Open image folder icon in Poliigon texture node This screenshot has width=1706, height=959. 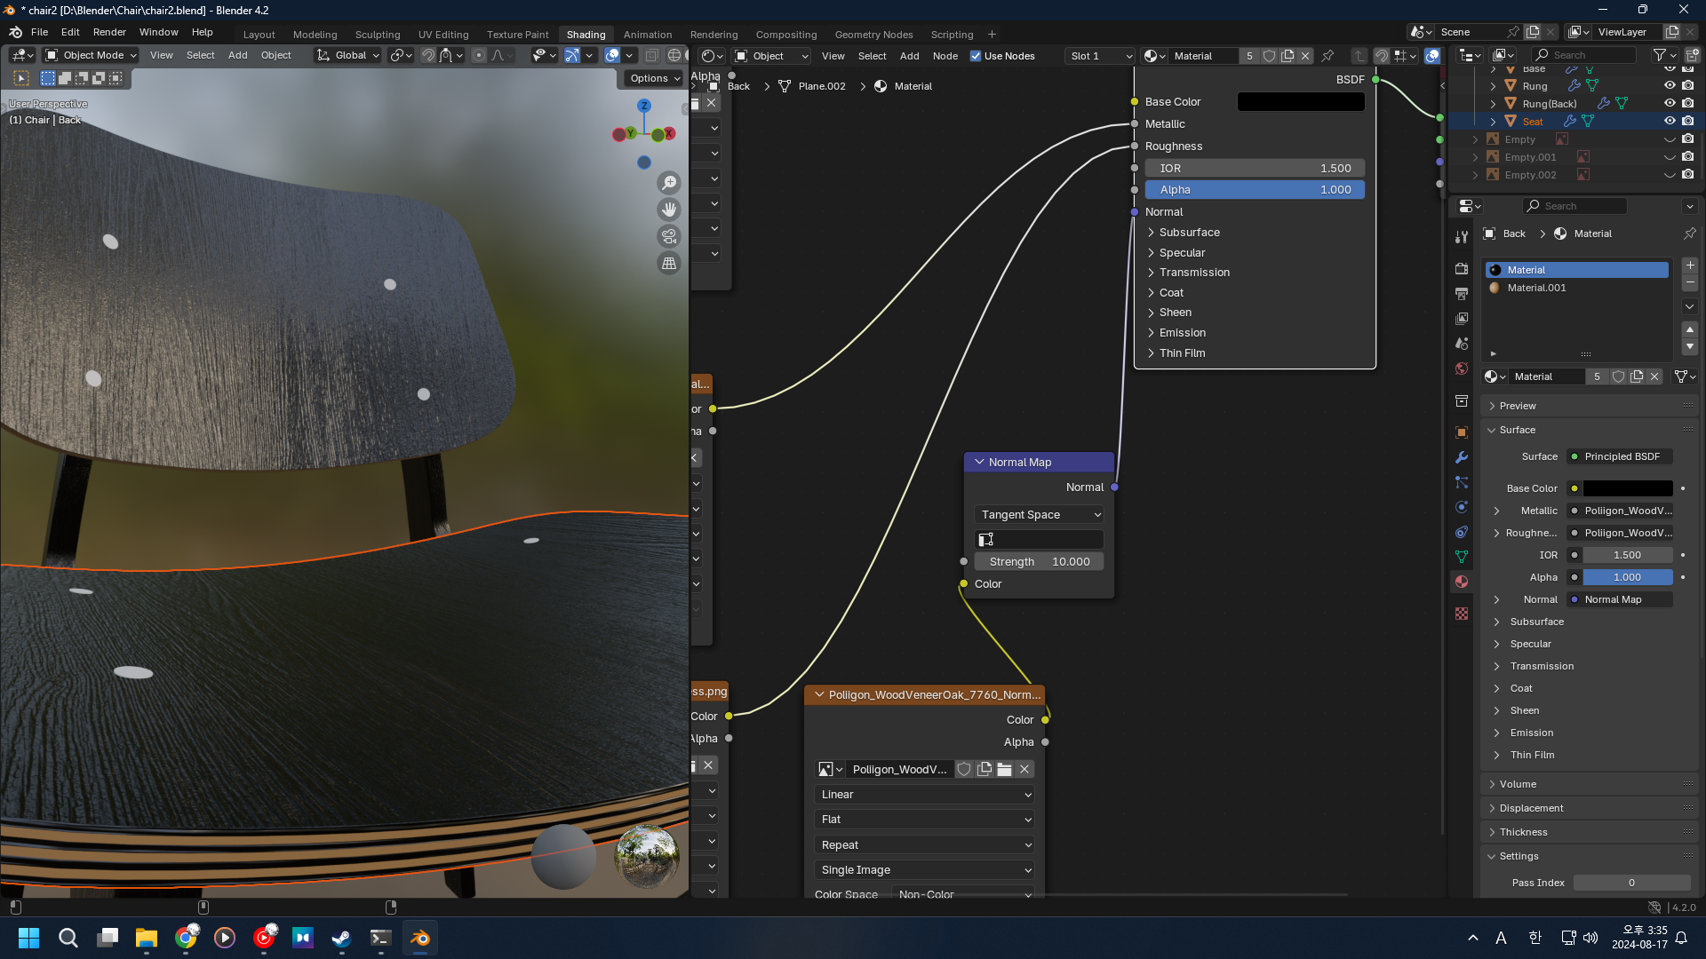[x=1004, y=769]
